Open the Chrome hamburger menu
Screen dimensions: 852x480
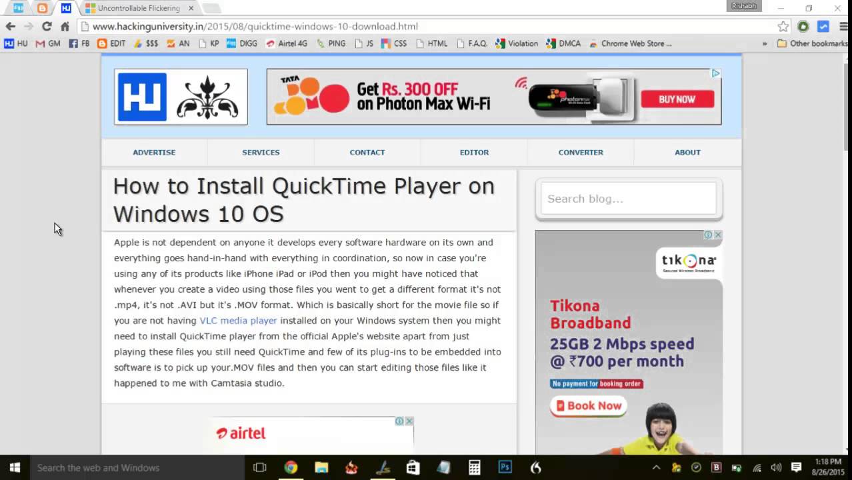pos(843,27)
